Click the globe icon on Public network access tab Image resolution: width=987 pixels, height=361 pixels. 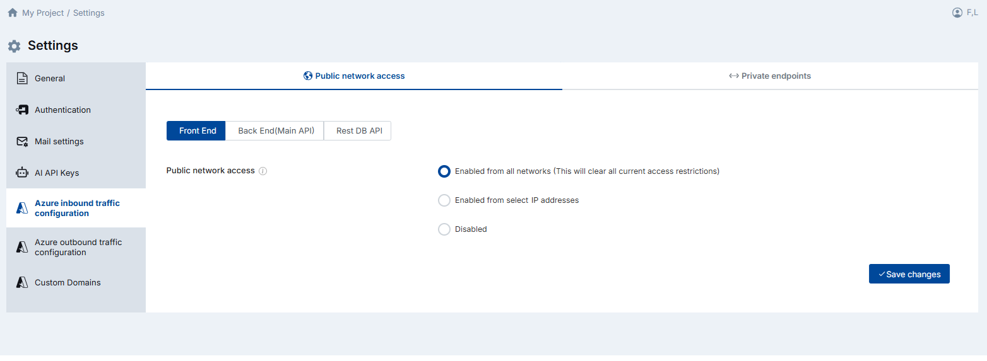[x=308, y=76]
